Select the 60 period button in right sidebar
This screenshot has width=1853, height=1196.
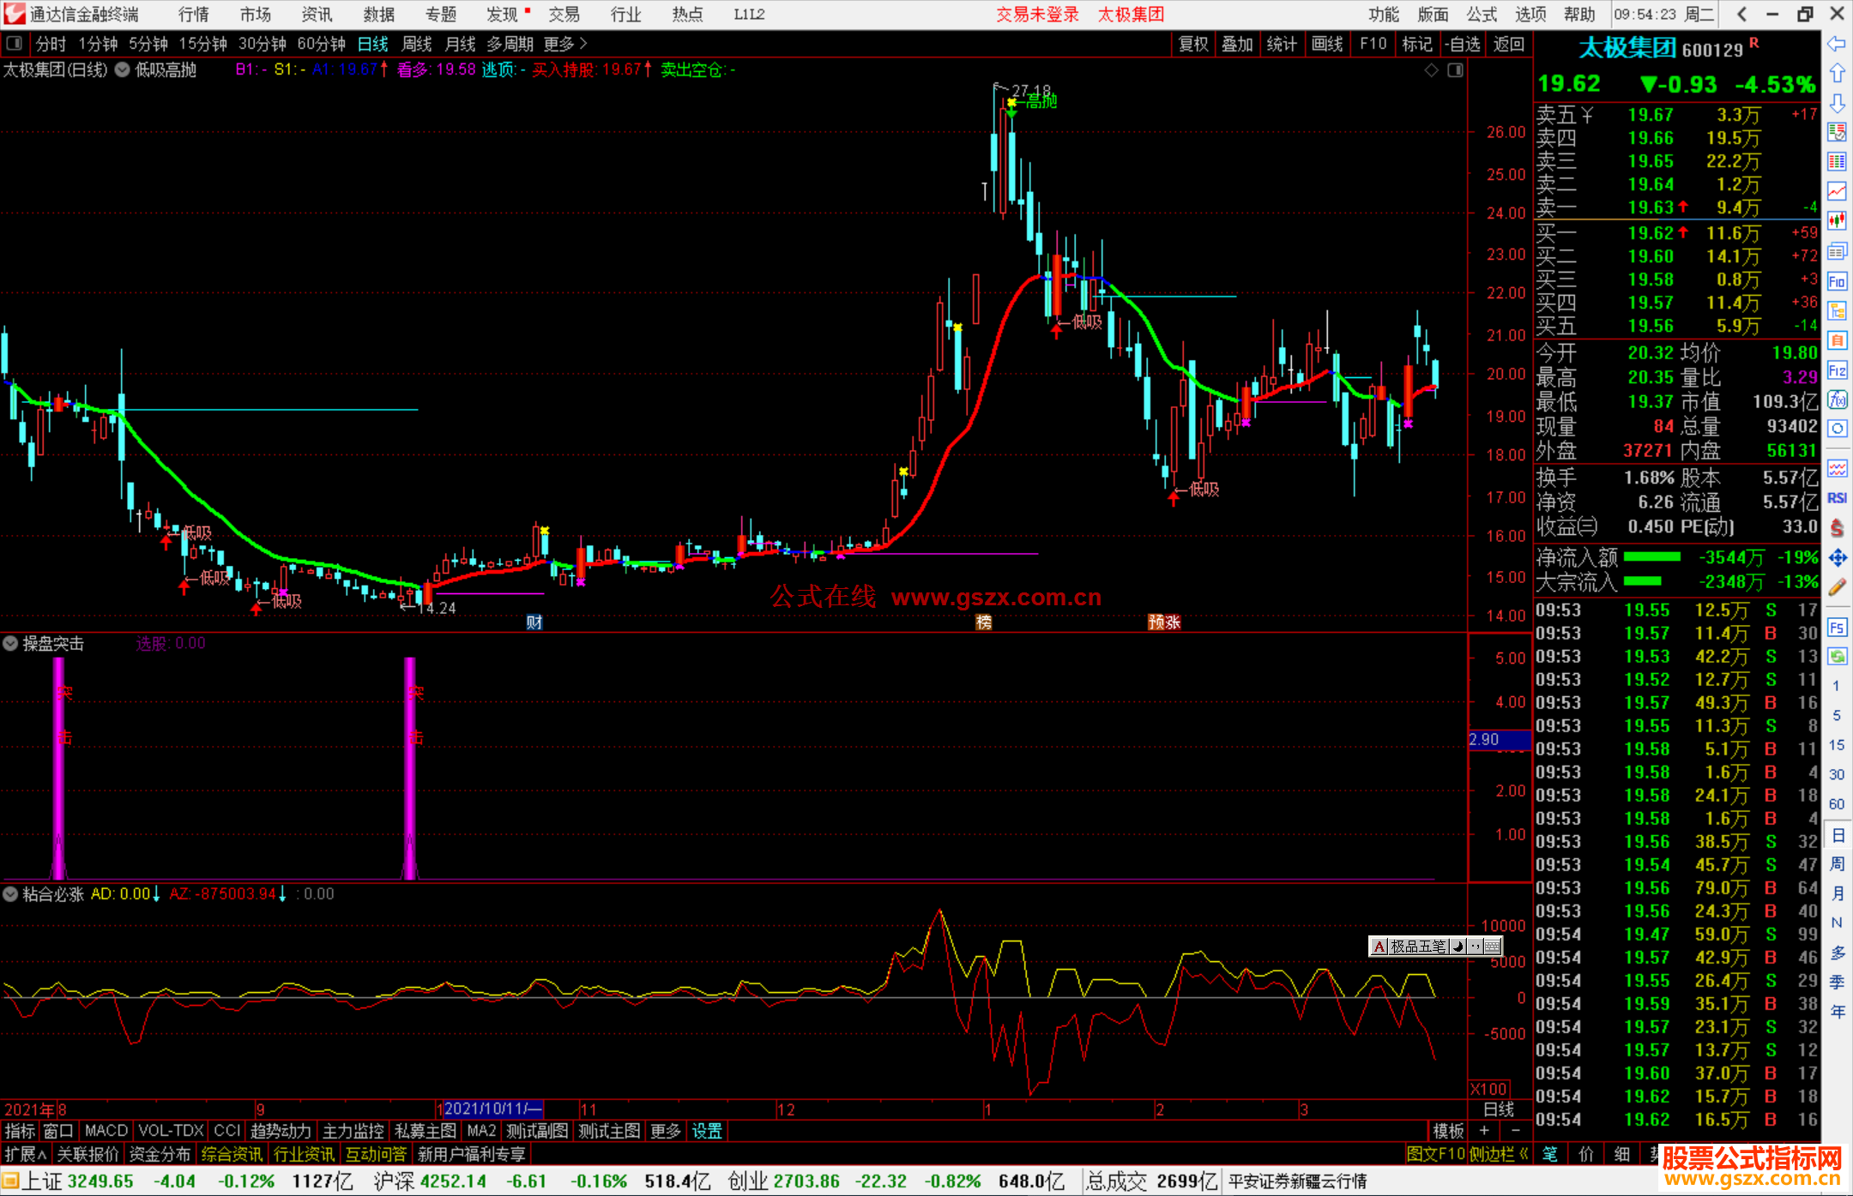tap(1837, 804)
